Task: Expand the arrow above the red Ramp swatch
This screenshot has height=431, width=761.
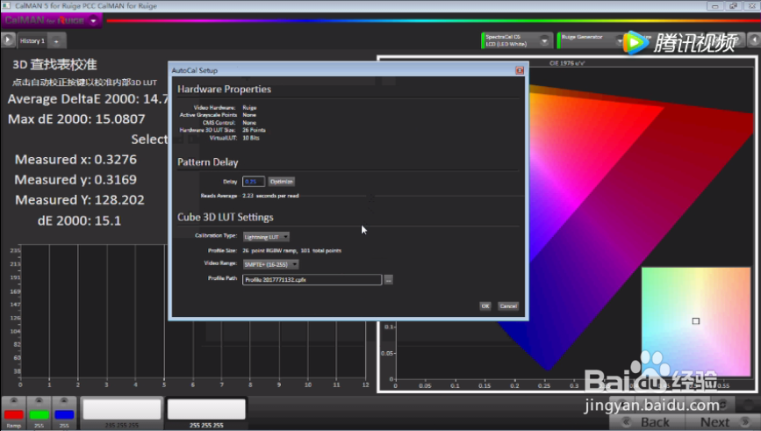Action: point(13,400)
